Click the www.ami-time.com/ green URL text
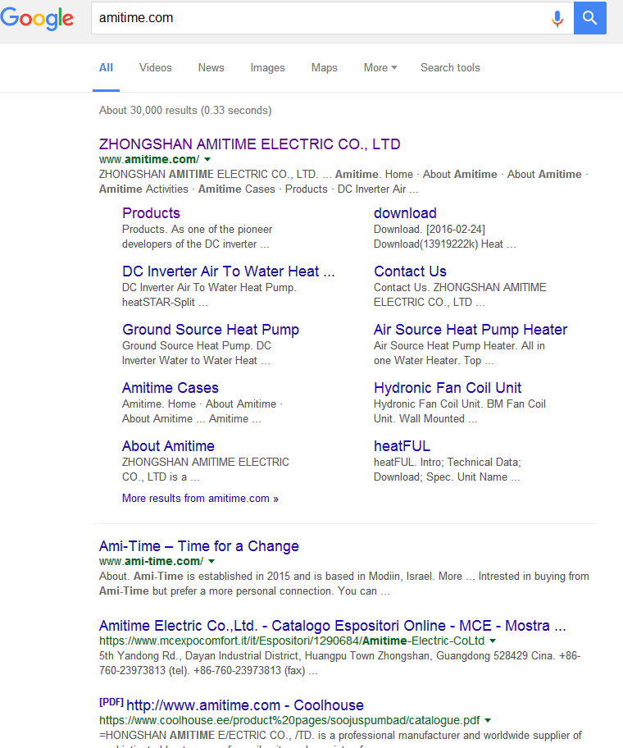 pos(151,562)
